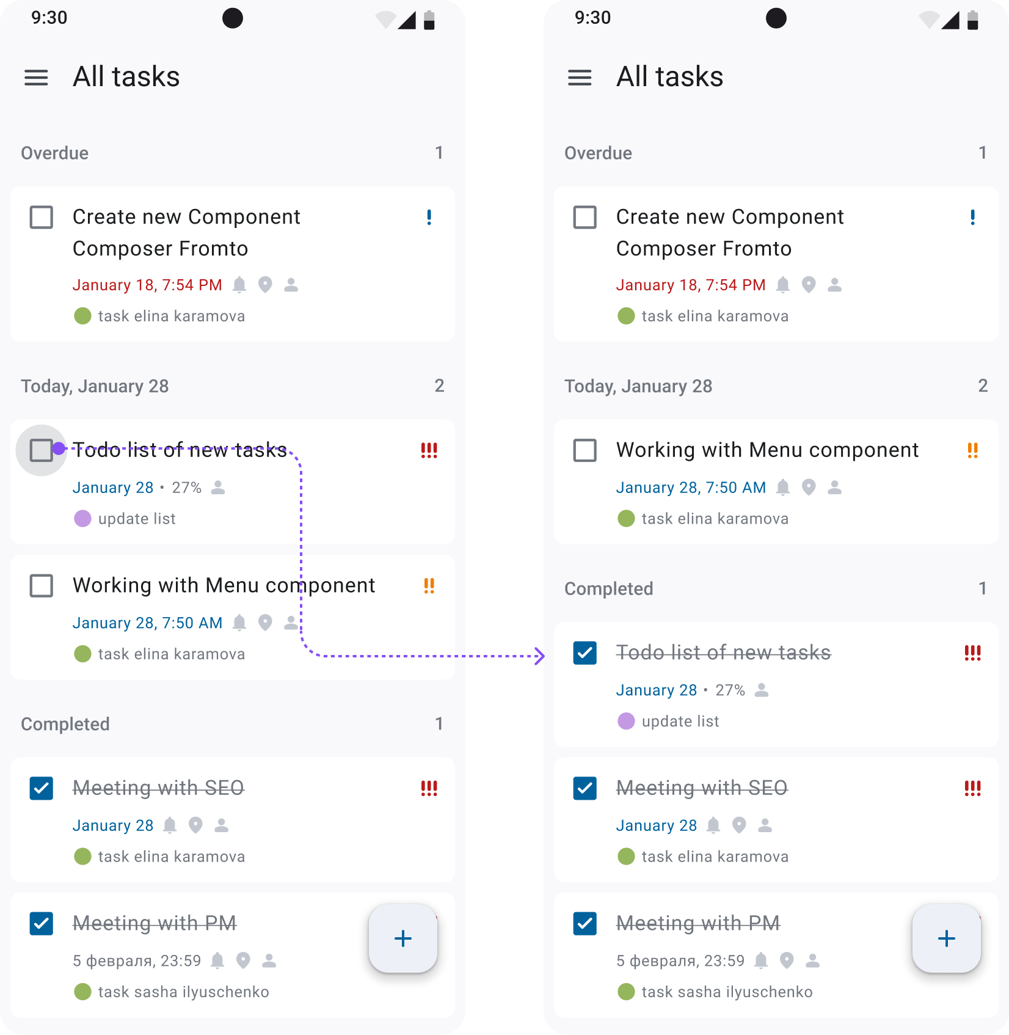Click red January 18 due date on left phone

[147, 285]
